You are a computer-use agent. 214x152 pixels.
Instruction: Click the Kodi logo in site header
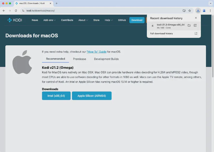click(15, 20)
